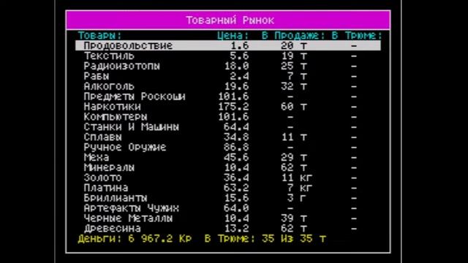
Task: Click the 7 кг quantity for sale
Action: tap(300, 188)
